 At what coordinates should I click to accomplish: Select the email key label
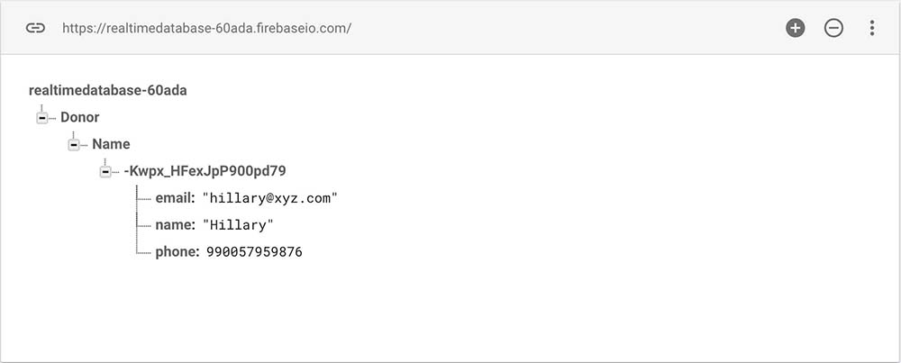point(175,198)
